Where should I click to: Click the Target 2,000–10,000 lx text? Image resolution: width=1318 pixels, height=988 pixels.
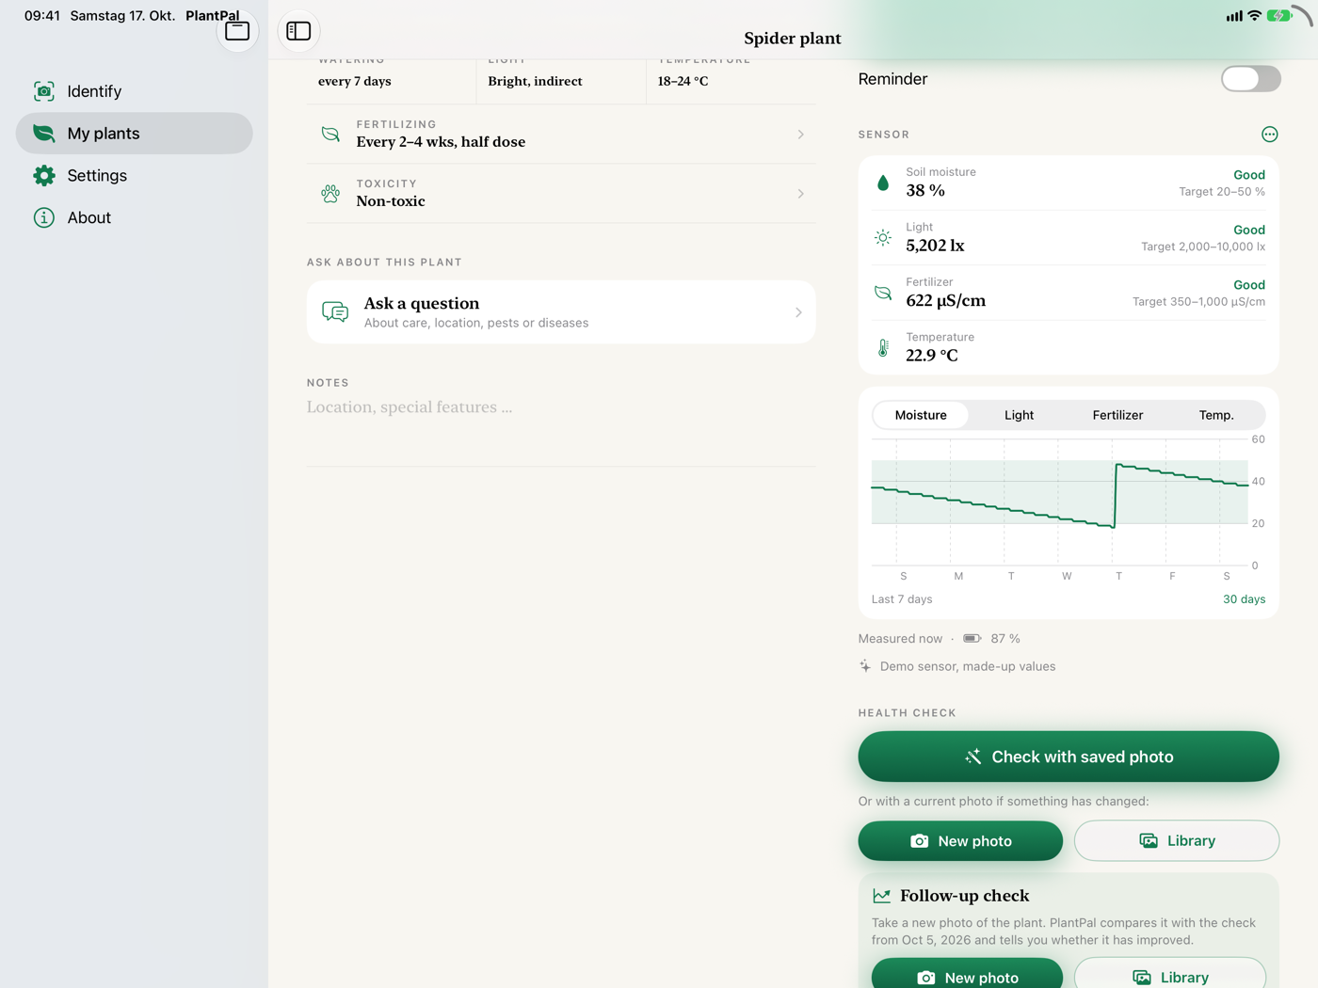[x=1203, y=247]
